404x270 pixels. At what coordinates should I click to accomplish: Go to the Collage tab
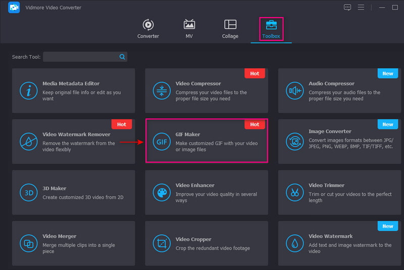230,29
